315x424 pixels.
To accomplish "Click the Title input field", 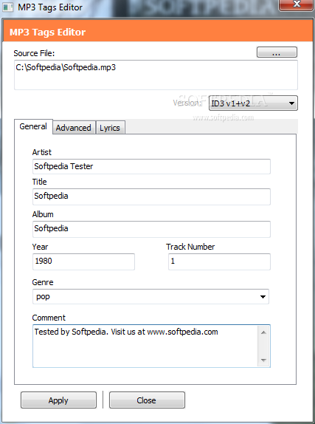I will pyautogui.click(x=151, y=196).
